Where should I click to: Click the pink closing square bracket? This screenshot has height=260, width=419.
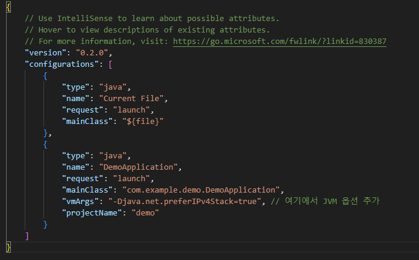[27, 237]
